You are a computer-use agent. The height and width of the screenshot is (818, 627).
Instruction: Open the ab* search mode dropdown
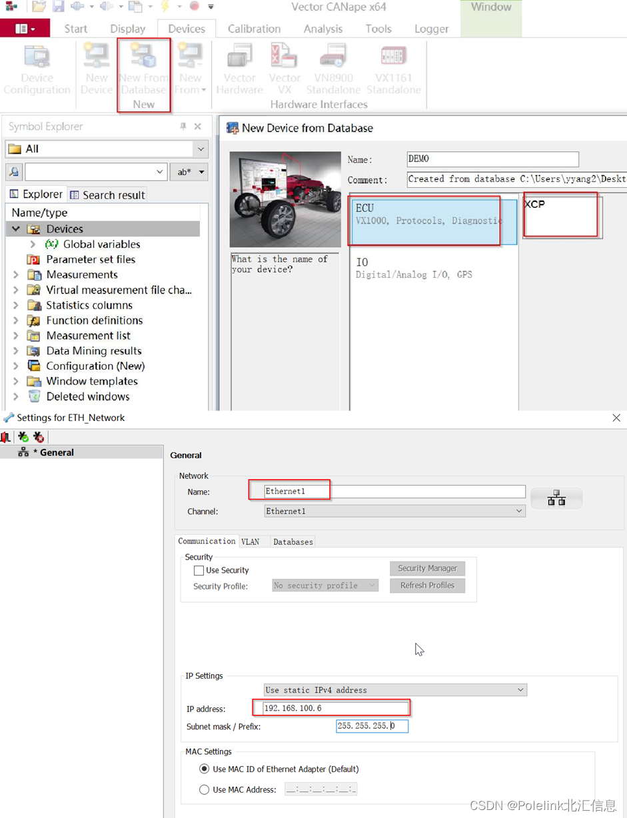point(189,172)
